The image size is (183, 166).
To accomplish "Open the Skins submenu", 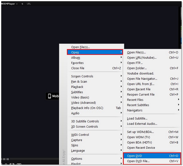I will (75, 145).
